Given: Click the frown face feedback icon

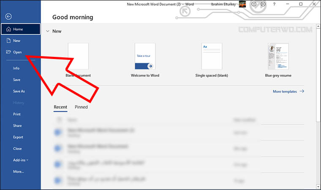Looking at the screenshot, I should pyautogui.click(x=263, y=4).
